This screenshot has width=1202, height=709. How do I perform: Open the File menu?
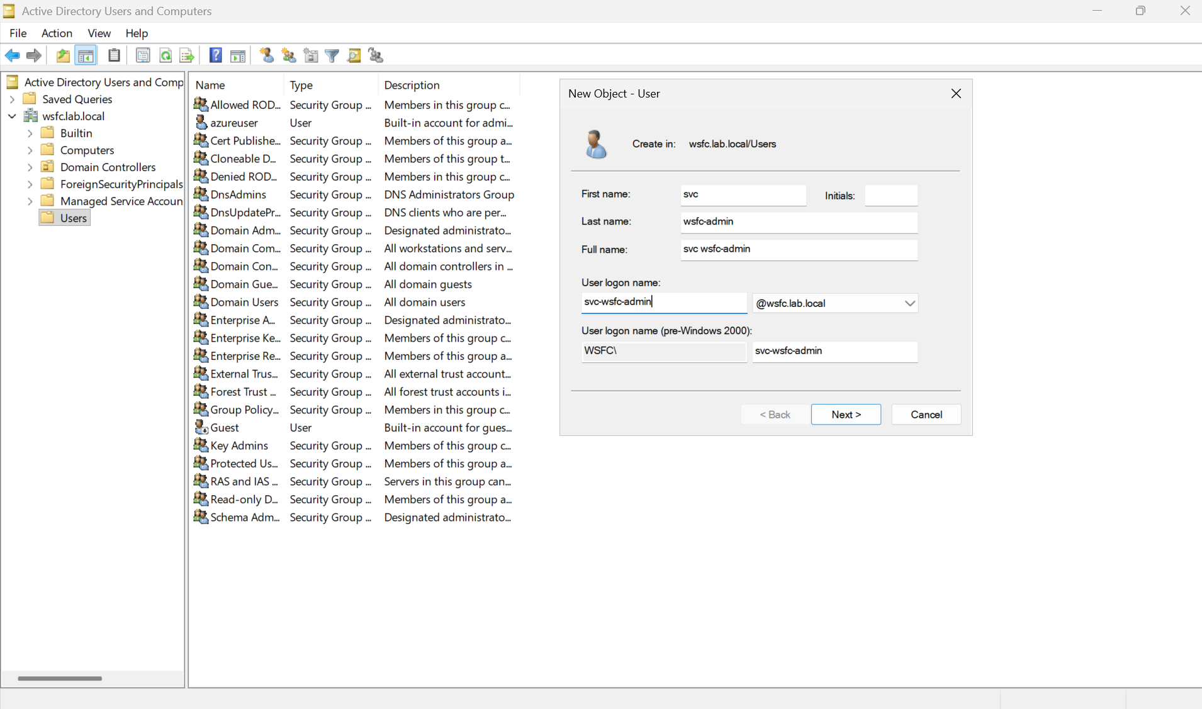[x=18, y=33]
